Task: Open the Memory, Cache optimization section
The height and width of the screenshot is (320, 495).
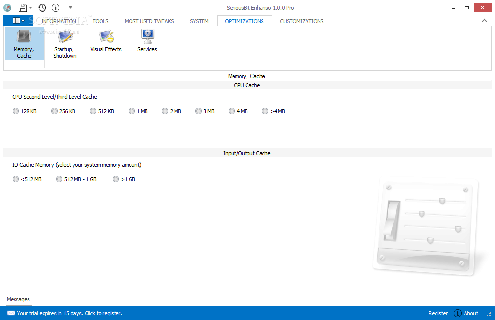Action: tap(24, 44)
